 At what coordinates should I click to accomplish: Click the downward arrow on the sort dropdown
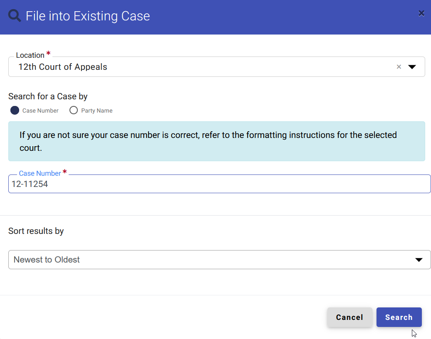coord(419,260)
